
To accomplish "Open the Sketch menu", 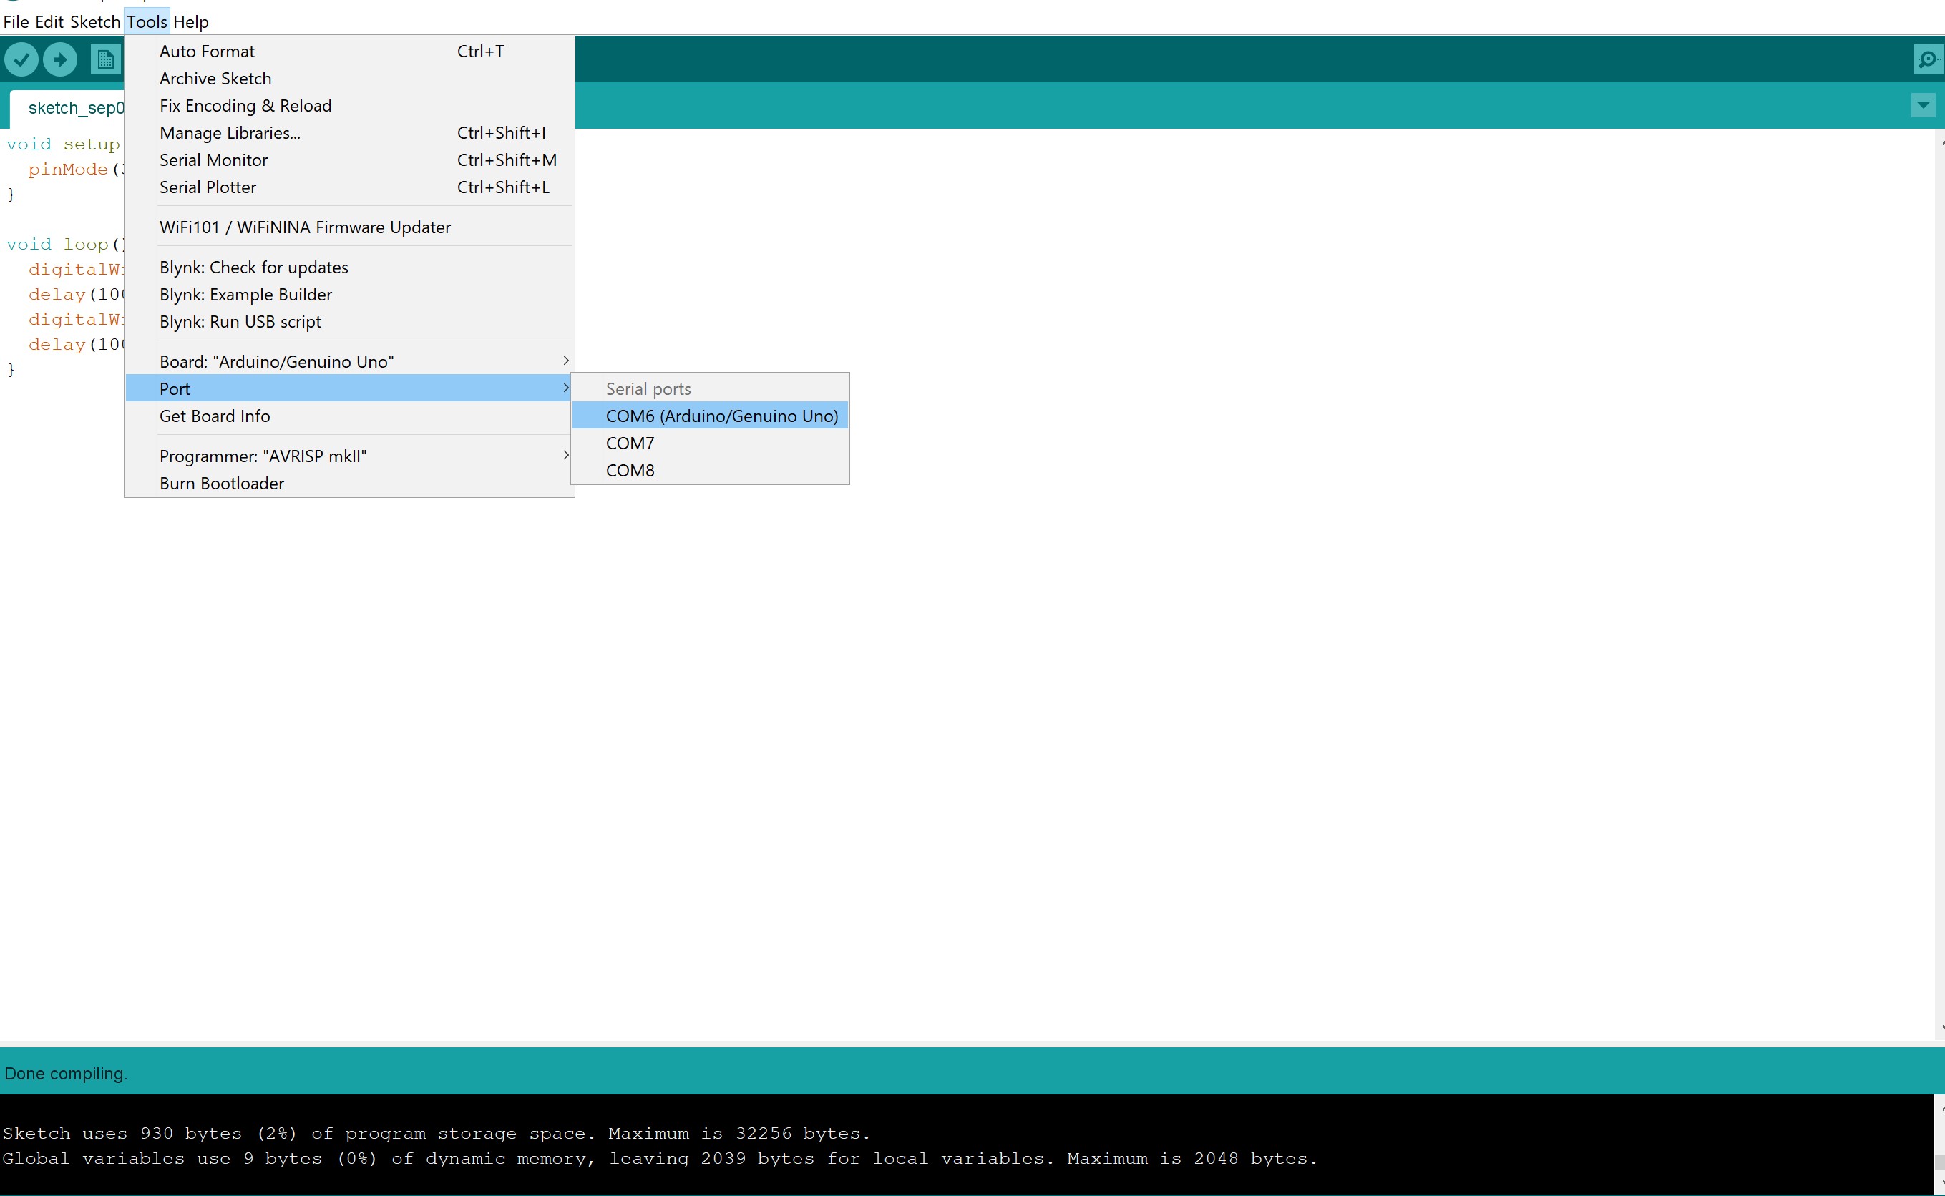I will tap(95, 22).
